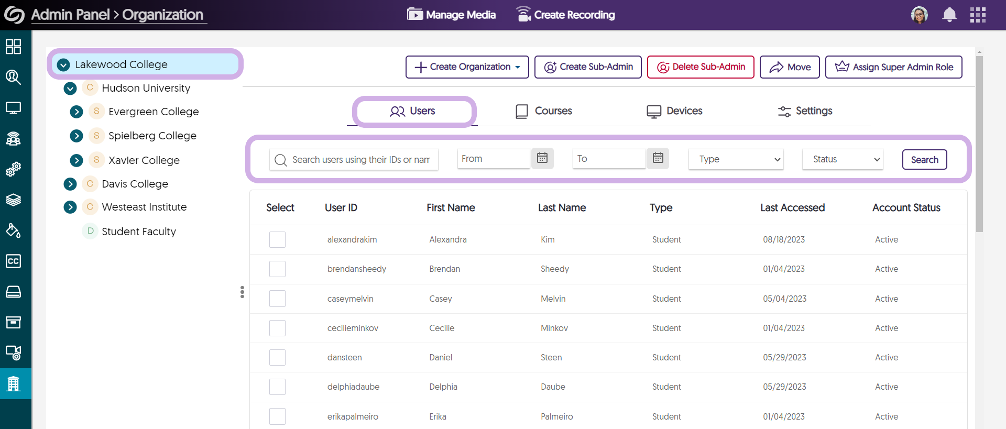Tick the checkbox next to dansteen

coord(277,357)
